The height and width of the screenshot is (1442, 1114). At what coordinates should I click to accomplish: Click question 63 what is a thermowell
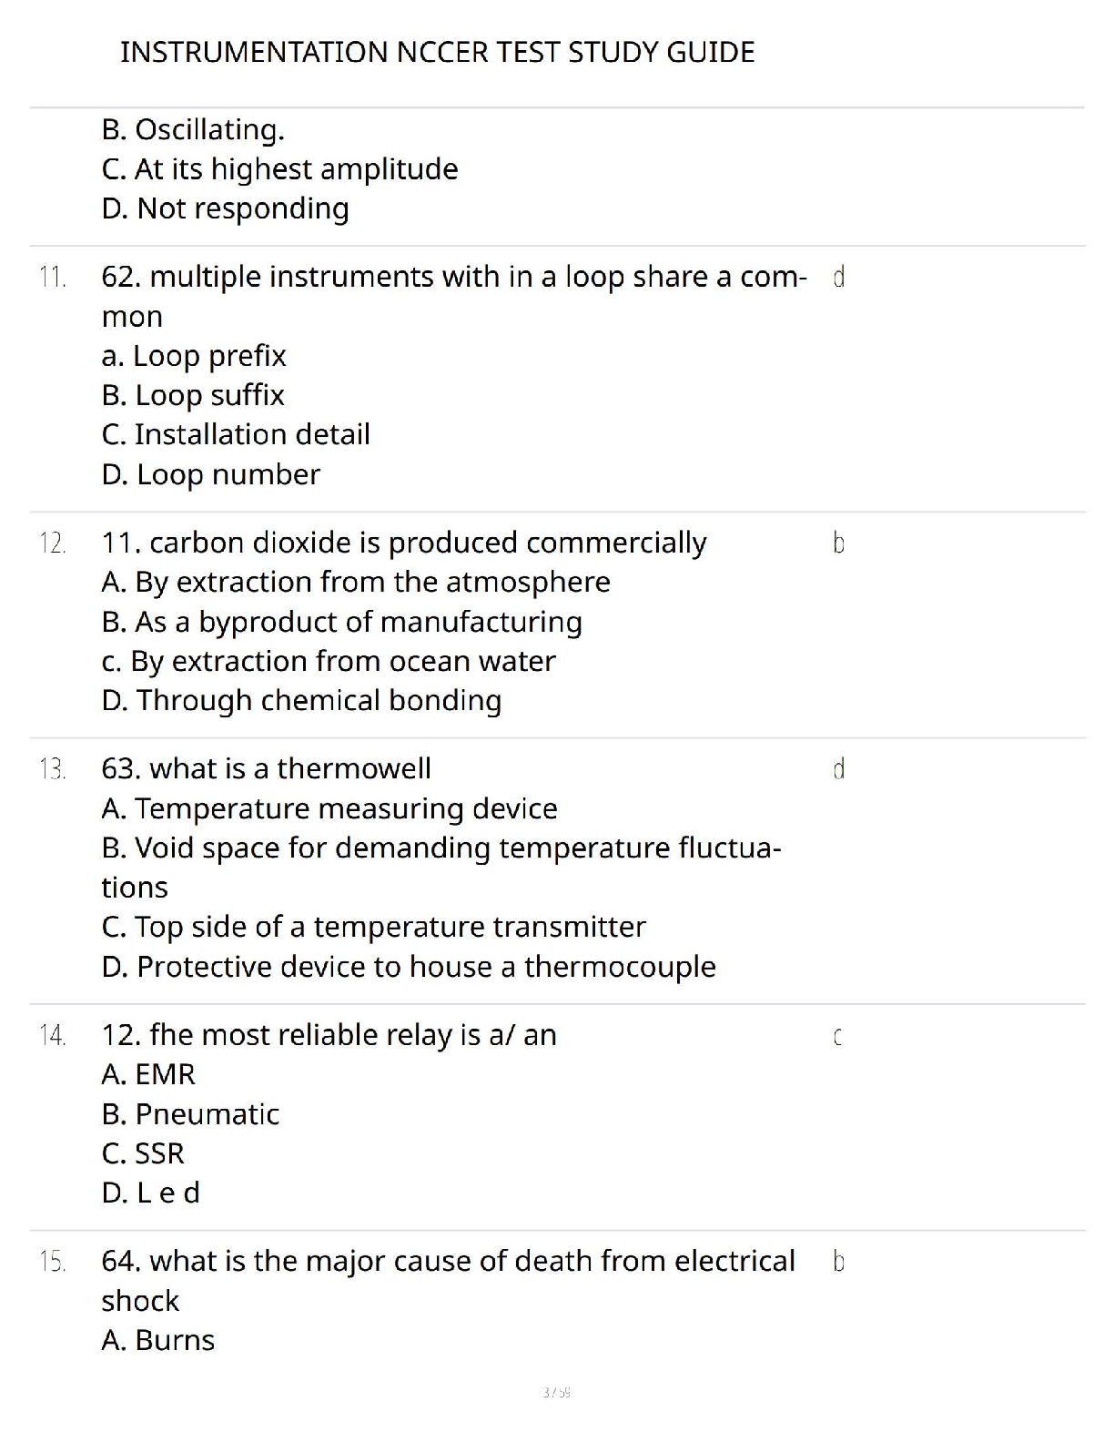point(267,768)
